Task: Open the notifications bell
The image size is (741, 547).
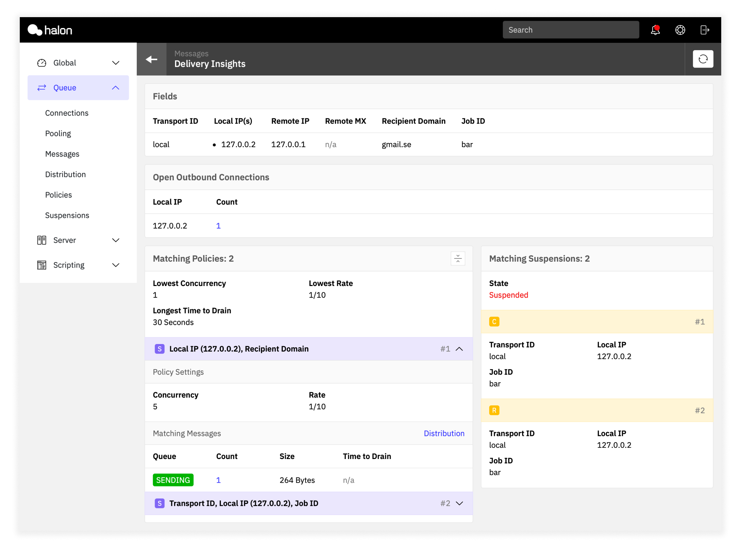Action: click(x=655, y=30)
